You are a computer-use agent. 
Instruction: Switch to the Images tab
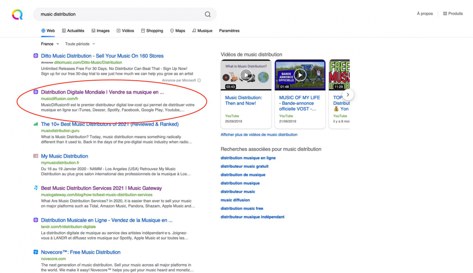101,31
